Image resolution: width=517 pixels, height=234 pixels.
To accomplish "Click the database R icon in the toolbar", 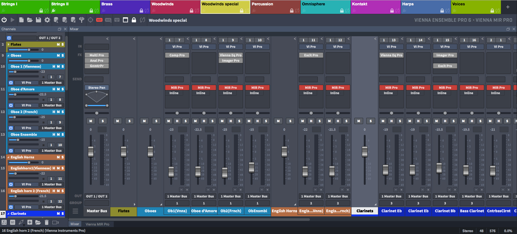I will 73,20.
